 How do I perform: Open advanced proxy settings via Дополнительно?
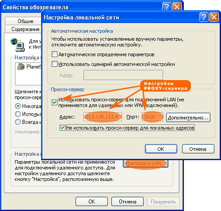pos(188,118)
